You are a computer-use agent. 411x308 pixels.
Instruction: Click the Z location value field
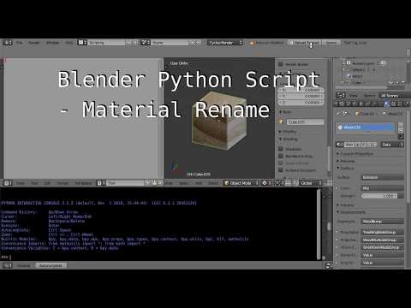[x=301, y=103]
